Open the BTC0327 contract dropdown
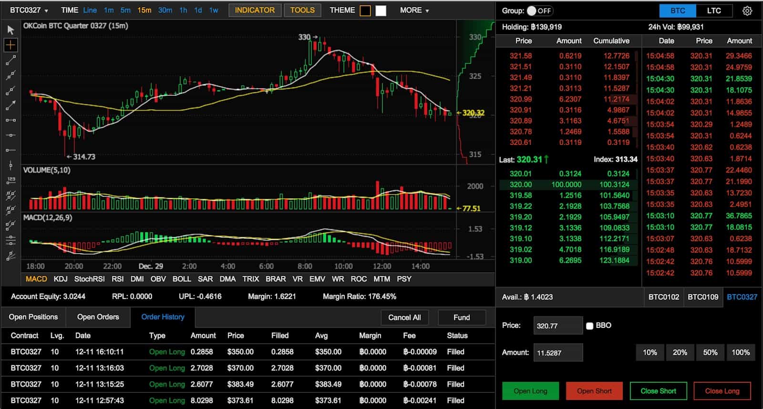763x409 pixels. (29, 10)
